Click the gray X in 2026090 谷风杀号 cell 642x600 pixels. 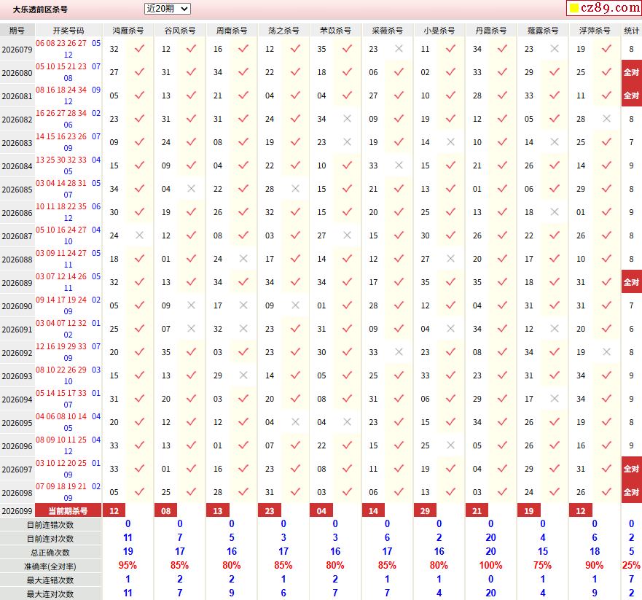[191, 305]
